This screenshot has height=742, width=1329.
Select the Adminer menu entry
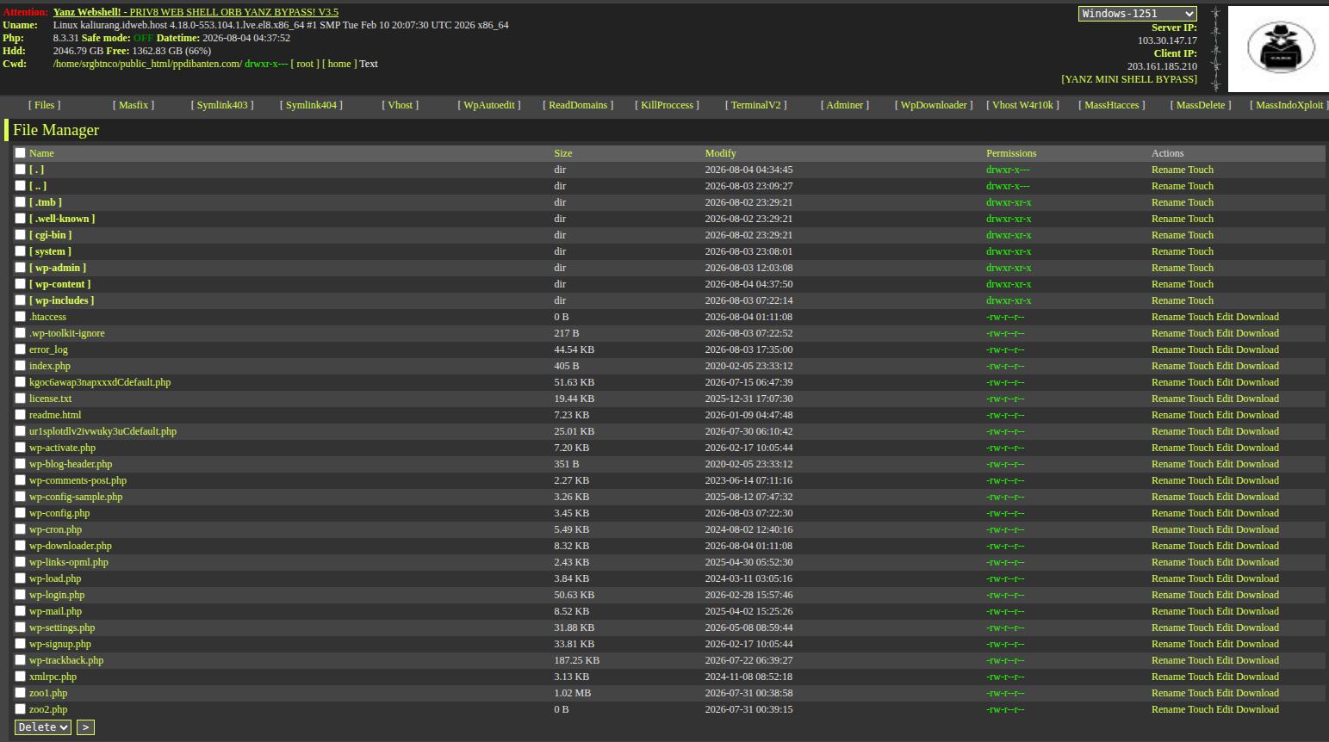tap(845, 105)
